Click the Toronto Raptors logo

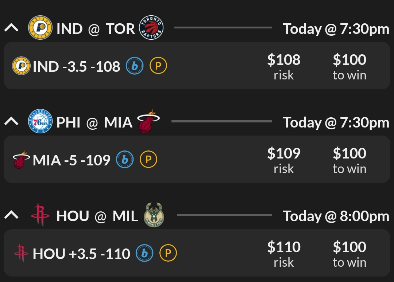pyautogui.click(x=151, y=28)
